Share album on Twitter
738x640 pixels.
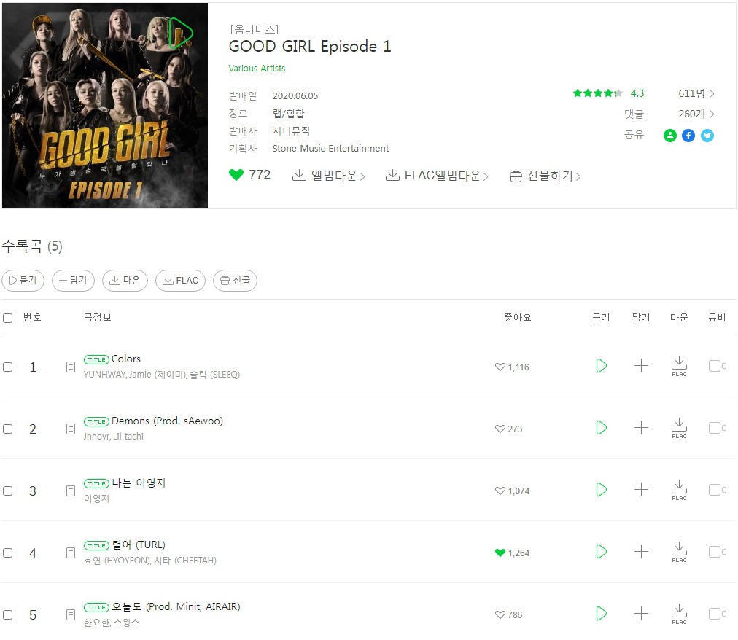pyautogui.click(x=707, y=136)
